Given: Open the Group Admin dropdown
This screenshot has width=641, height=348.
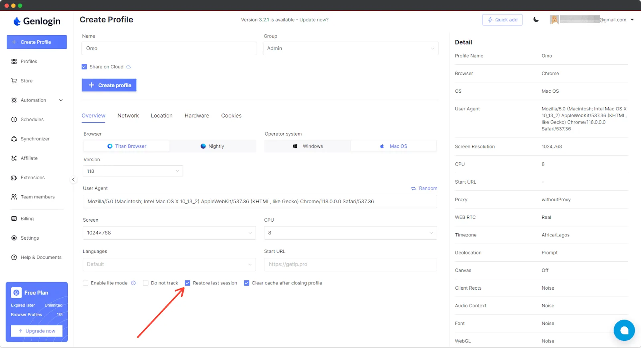Looking at the screenshot, I should [351, 48].
